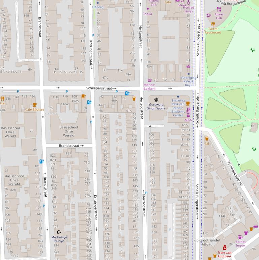This screenshot has width=259, height=260.
Task: Click the QAZorg marker label
Action: click(x=98, y=7)
